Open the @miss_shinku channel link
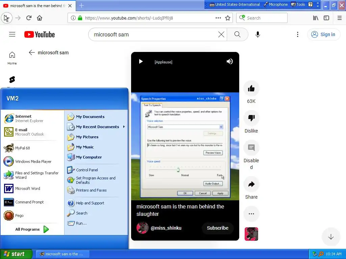The width and height of the screenshot is (346, 259). click(x=166, y=228)
